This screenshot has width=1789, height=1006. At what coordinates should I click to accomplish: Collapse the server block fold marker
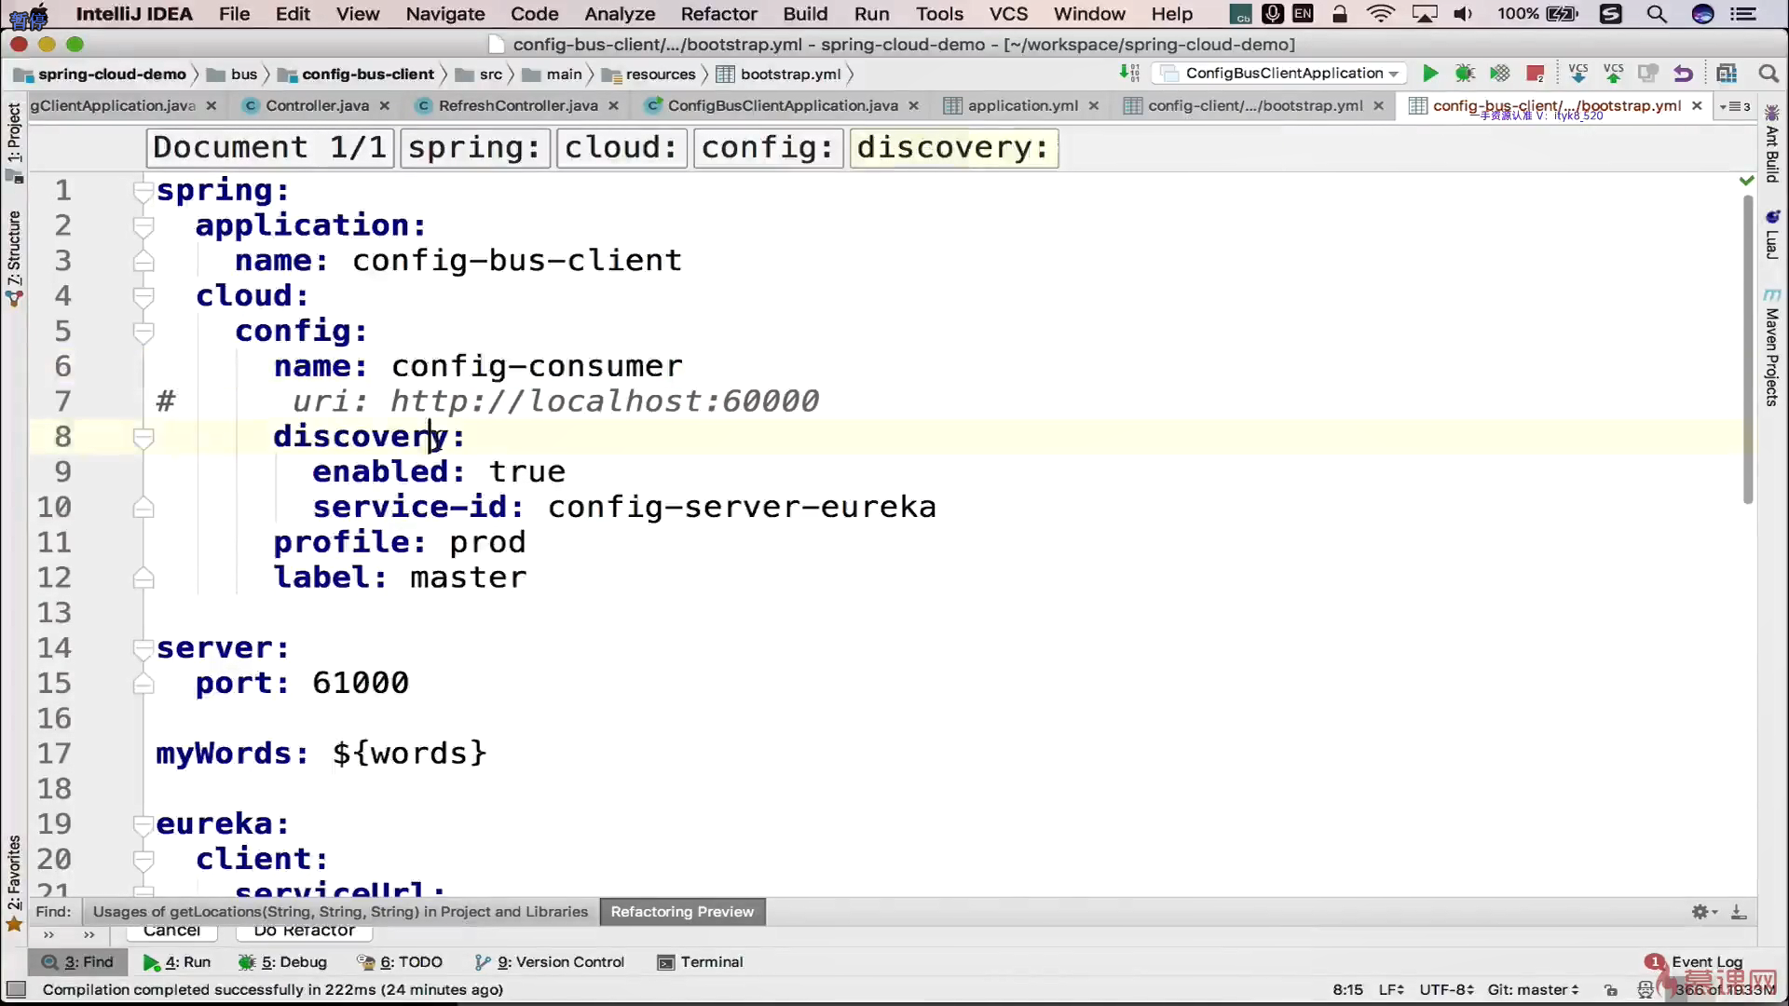click(x=143, y=648)
